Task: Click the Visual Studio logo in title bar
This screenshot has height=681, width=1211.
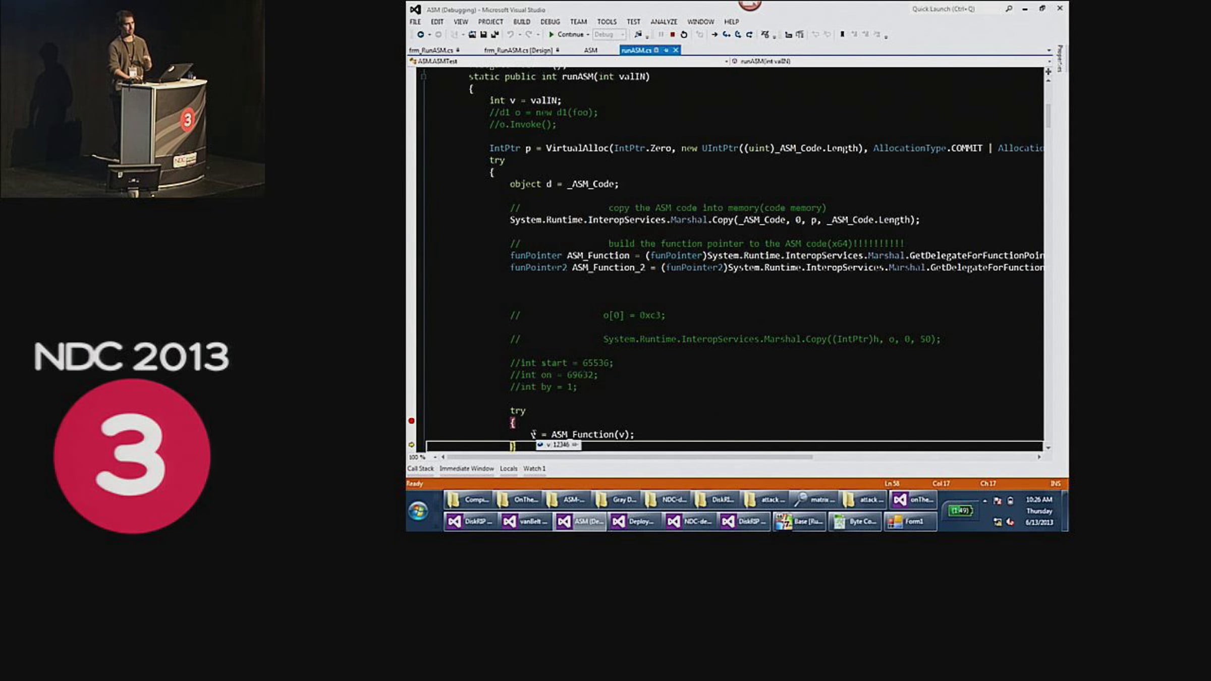Action: 415,10
